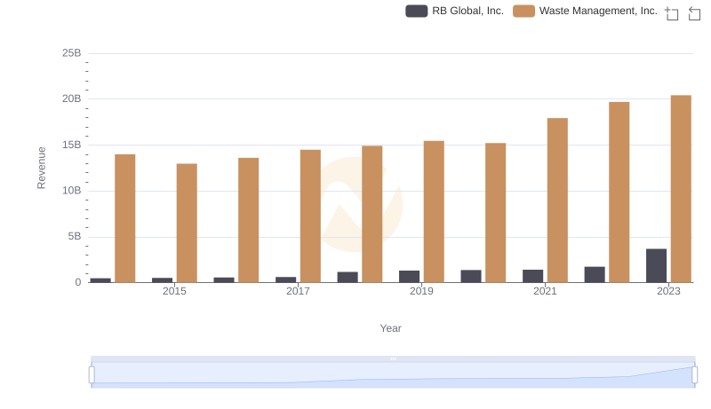Click the 2015 Waste Management bar
Viewport: 711px width, 409px height.
[x=187, y=223]
